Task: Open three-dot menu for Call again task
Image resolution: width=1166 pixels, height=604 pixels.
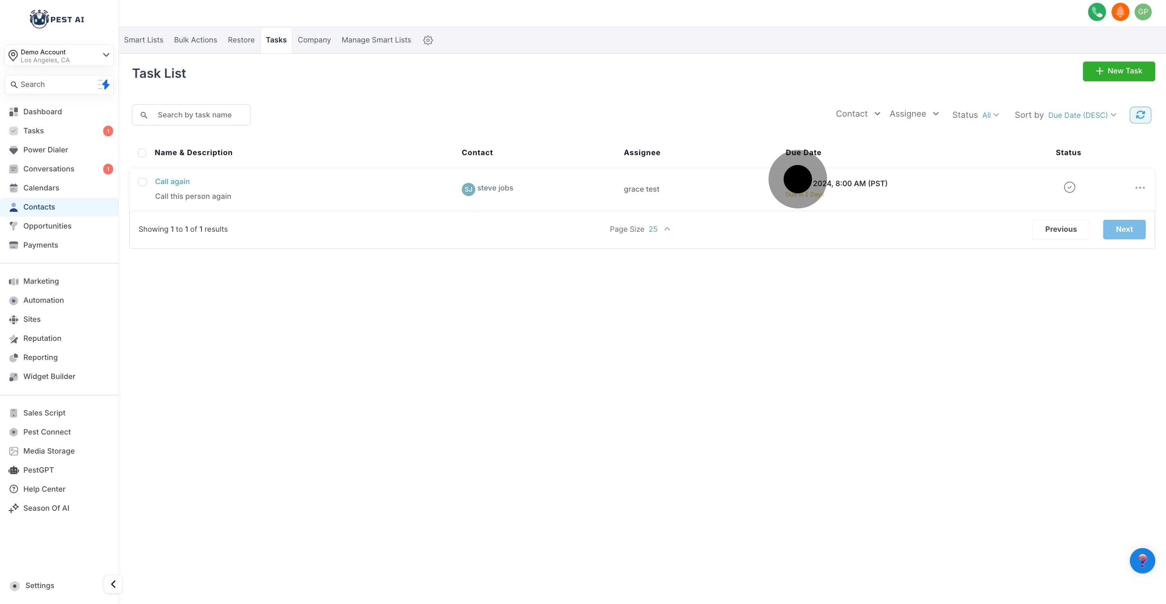Action: coord(1140,188)
